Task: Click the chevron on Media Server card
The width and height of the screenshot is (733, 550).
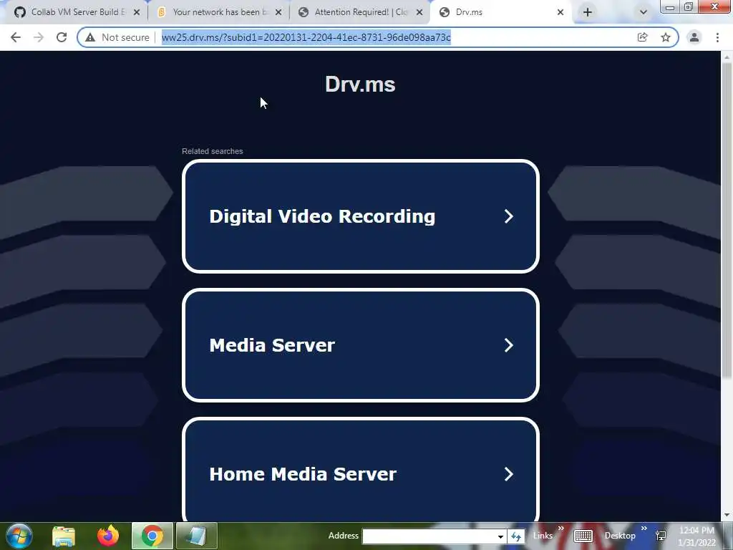Action: [509, 345]
